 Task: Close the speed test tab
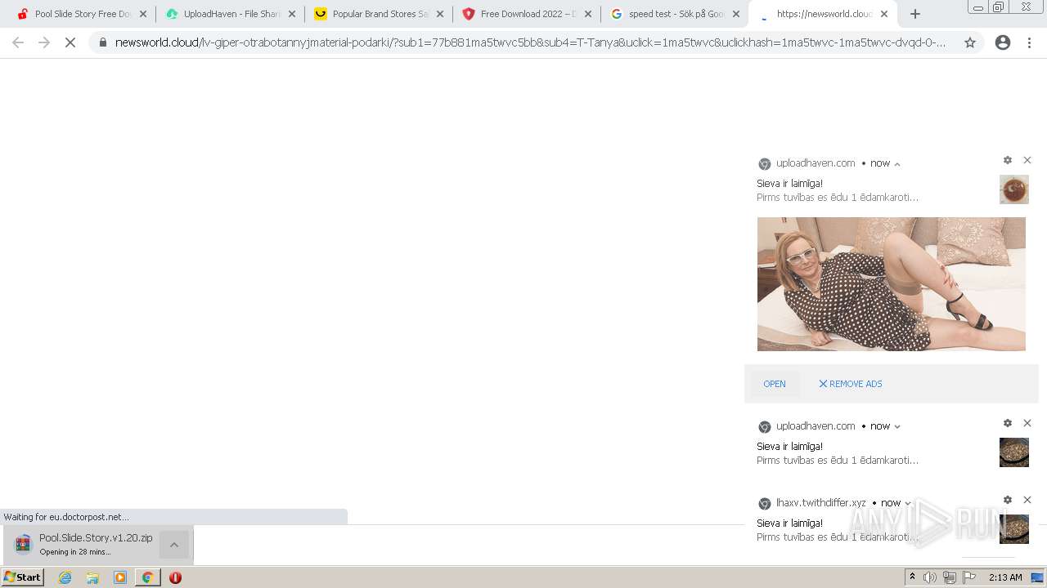[x=736, y=14]
